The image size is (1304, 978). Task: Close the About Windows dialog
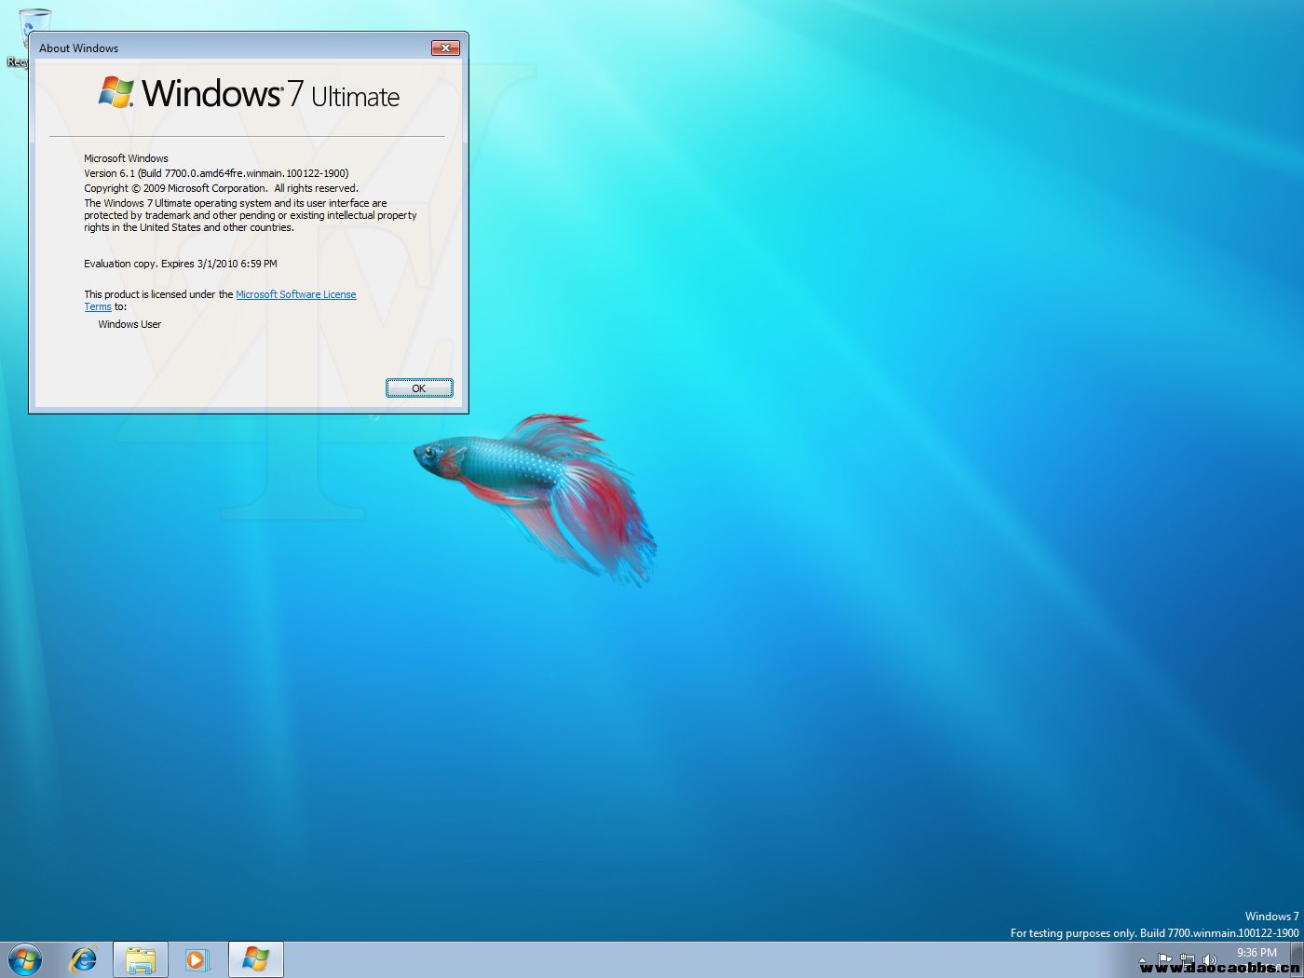click(445, 48)
